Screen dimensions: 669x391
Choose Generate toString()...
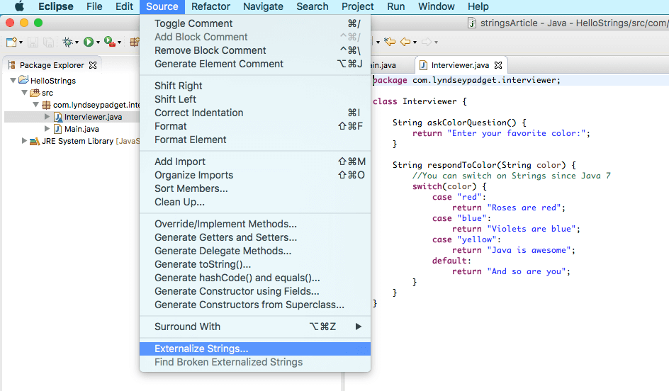tap(255, 264)
